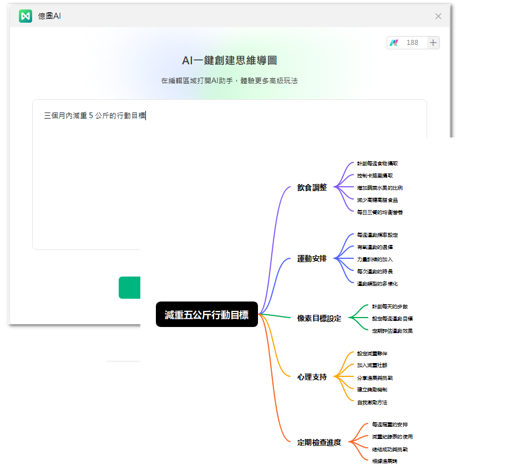This screenshot has height=465, width=532.
Task: Click the green AI generate button
Action: pyautogui.click(x=130, y=288)
